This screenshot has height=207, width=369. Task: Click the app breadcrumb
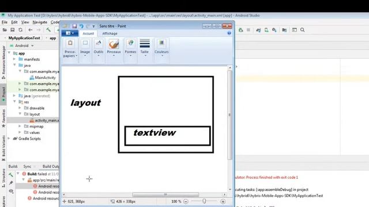(x=52, y=38)
